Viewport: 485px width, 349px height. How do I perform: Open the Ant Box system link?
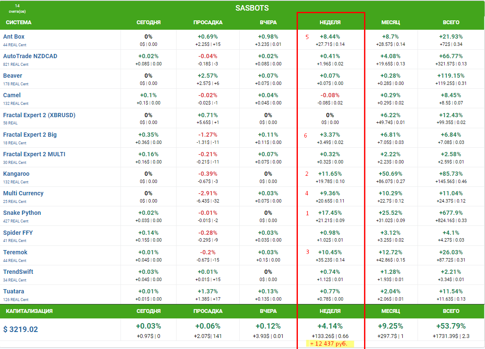click(14, 37)
